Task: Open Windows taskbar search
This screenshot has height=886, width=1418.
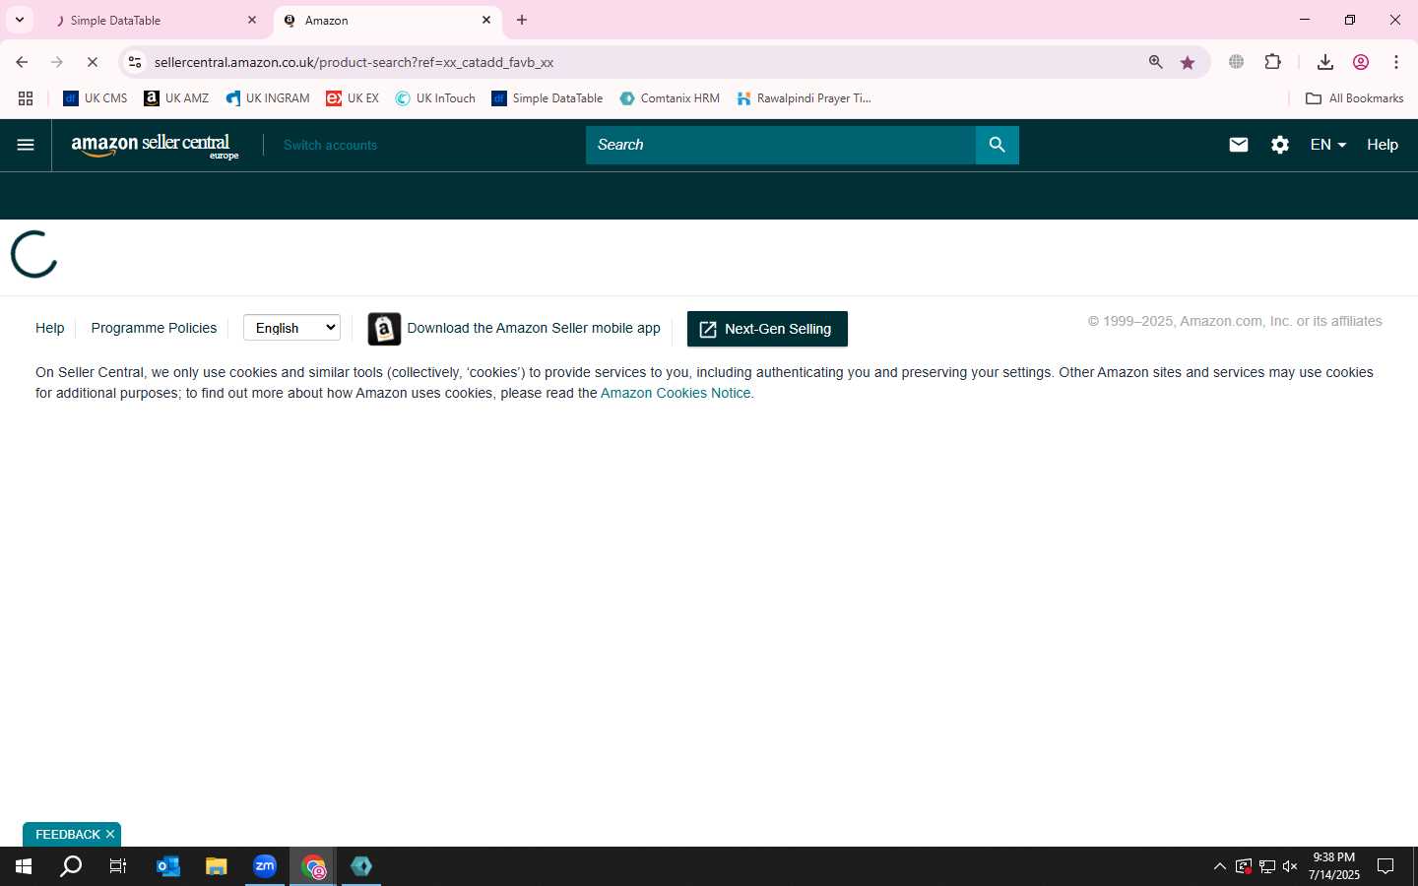Action: point(71,866)
